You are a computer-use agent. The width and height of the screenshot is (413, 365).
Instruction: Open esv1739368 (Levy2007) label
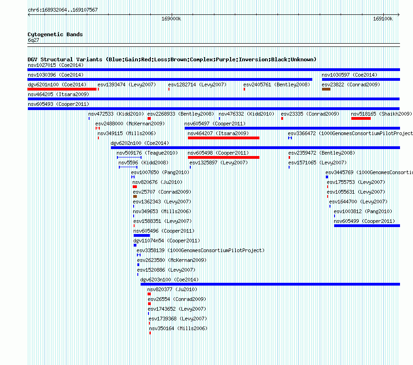[x=178, y=319]
